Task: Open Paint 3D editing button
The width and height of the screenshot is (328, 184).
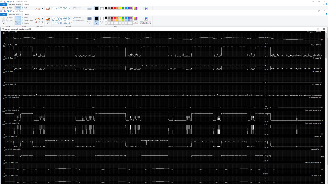Action: point(146,20)
